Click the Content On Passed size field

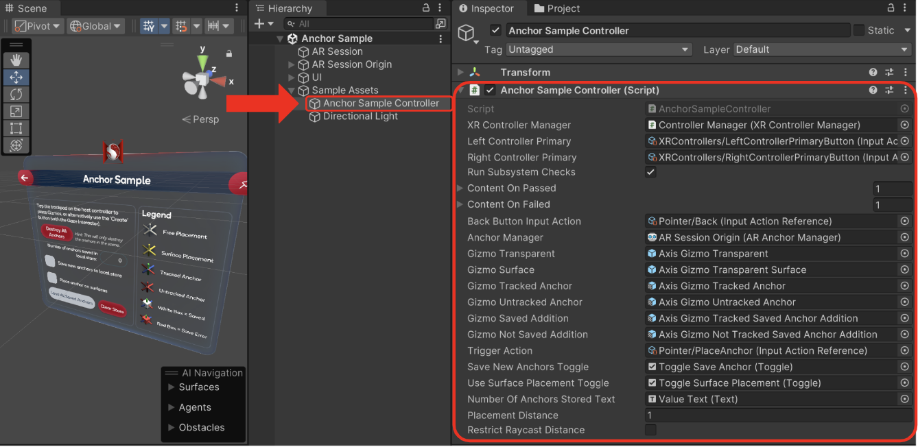pyautogui.click(x=892, y=189)
